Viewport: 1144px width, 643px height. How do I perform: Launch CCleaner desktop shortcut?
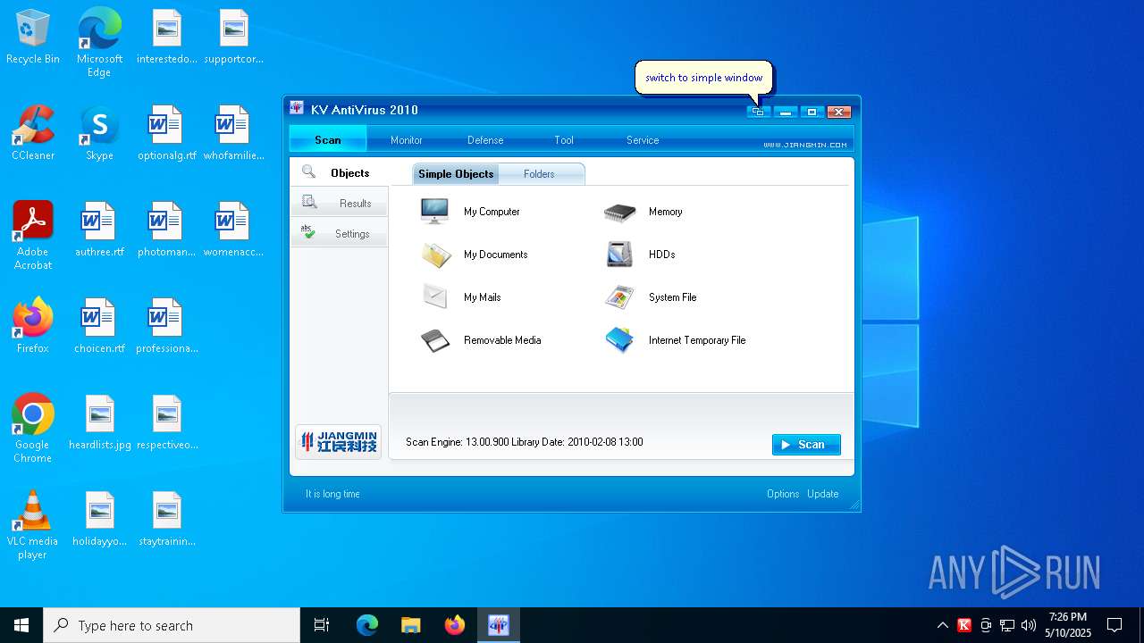point(33,133)
